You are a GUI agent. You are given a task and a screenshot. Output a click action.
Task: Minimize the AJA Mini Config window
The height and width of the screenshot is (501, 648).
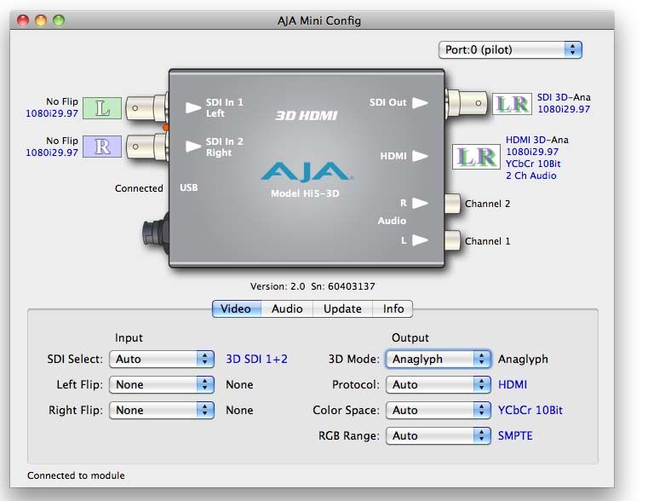point(41,20)
